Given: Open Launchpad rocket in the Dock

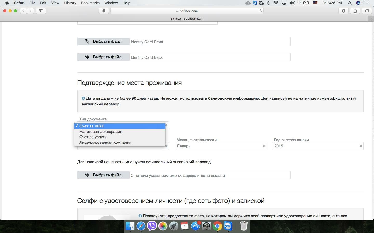Looking at the screenshot, I should pyautogui.click(x=174, y=226).
